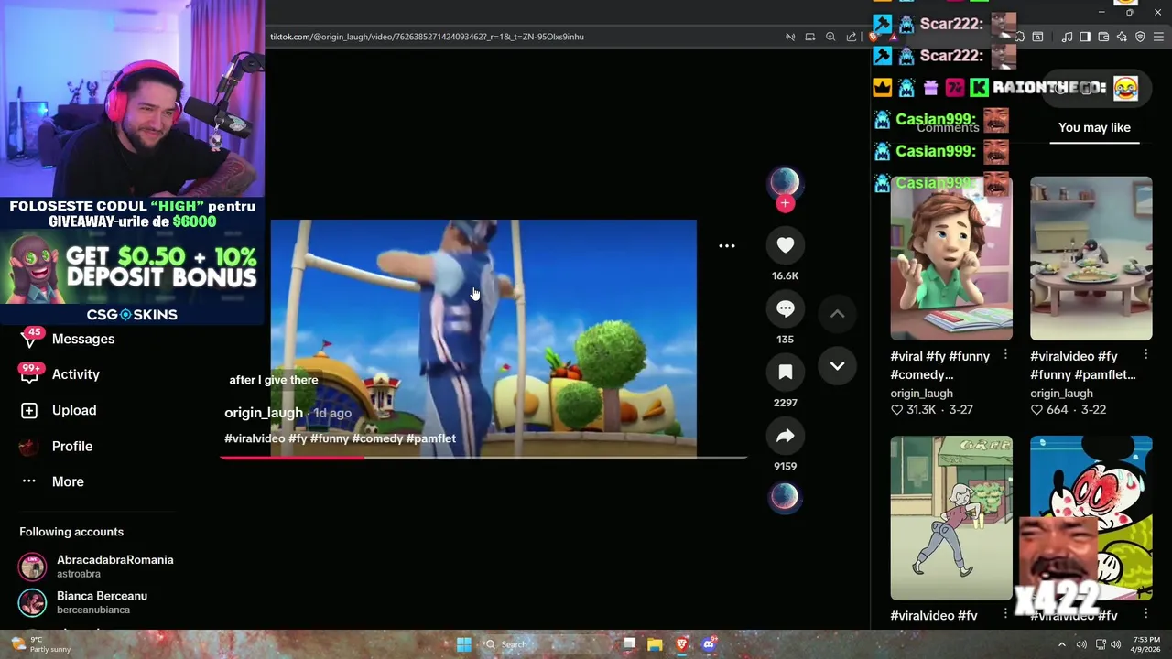The width and height of the screenshot is (1172, 659).
Task: Switch to the You may like tab
Action: coord(1094,127)
